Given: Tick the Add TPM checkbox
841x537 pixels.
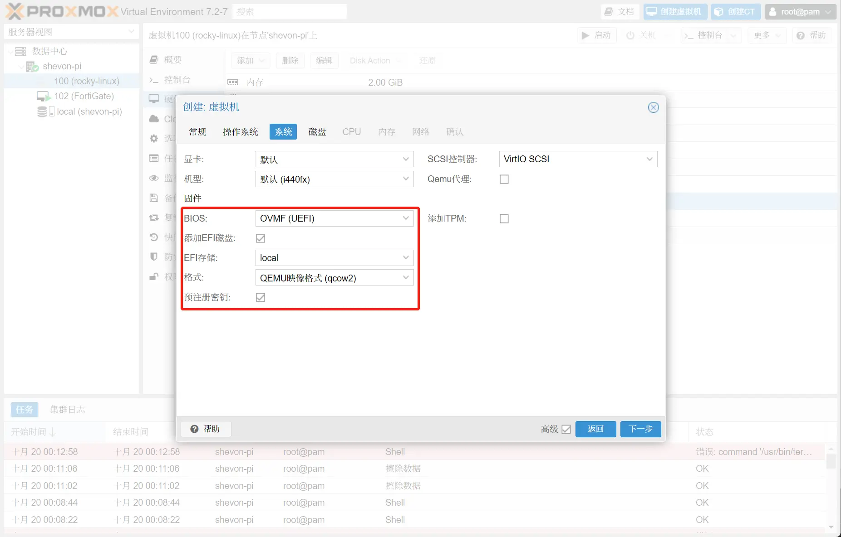Looking at the screenshot, I should click(504, 219).
